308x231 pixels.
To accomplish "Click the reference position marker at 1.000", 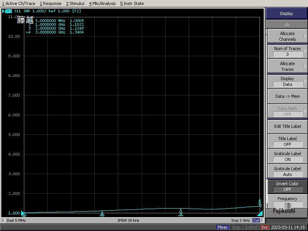I will point(23,213).
